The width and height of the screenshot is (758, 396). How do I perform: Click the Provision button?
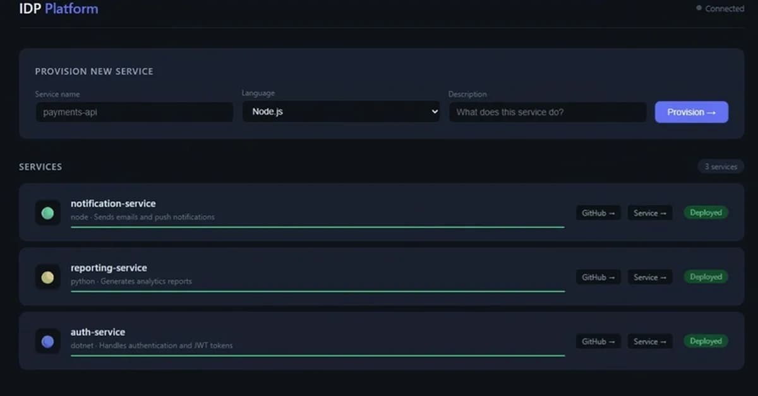[x=691, y=112]
